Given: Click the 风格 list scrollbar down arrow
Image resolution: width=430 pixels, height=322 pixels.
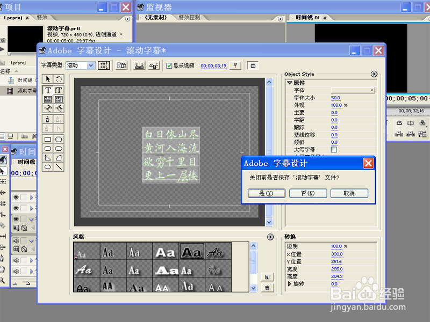Looking at the screenshot, I should tap(253, 288).
